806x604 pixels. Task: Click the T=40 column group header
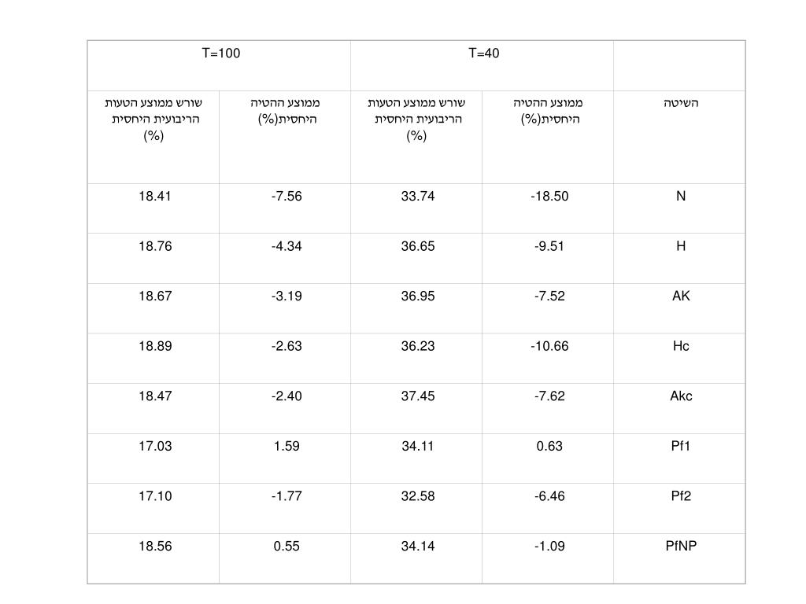click(483, 53)
